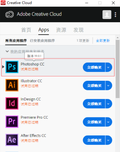Click 试用已过期 under Illustrator CC
This screenshot has width=120, height=152.
(x=29, y=86)
